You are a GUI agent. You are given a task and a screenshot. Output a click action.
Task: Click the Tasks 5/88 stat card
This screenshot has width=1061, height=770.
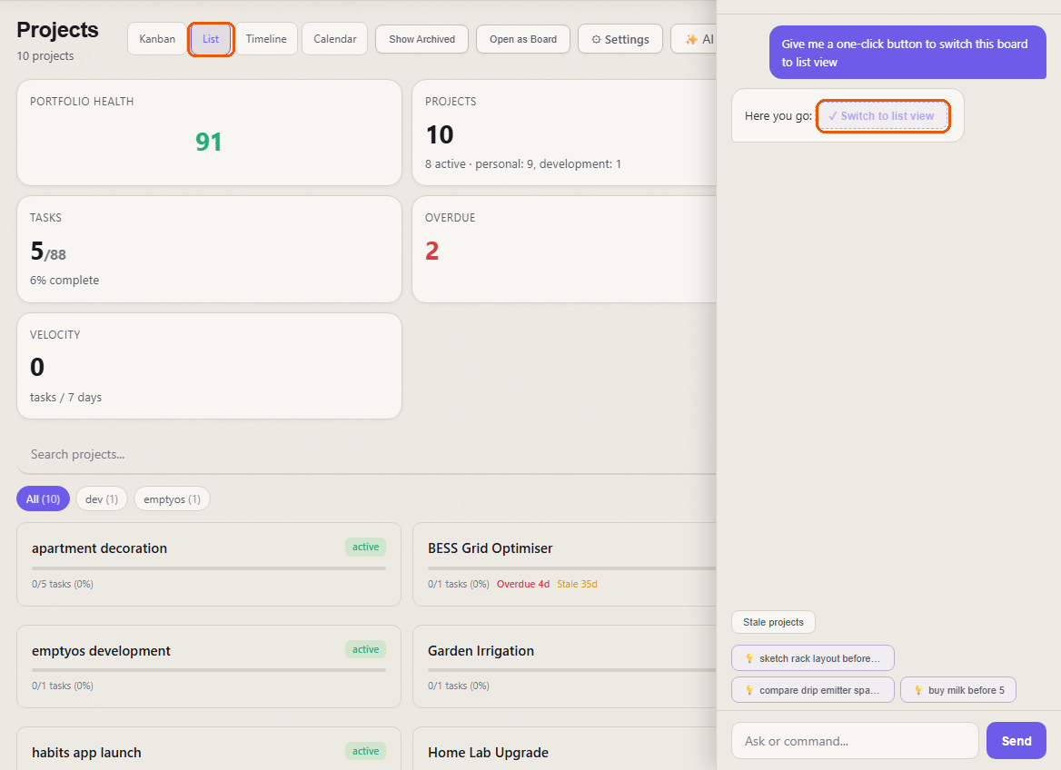tap(209, 249)
